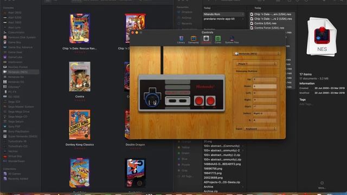This screenshot has height=195, width=347.
Task: Select Nintendo 64 in the consoles sidebar
Action: [16, 77]
